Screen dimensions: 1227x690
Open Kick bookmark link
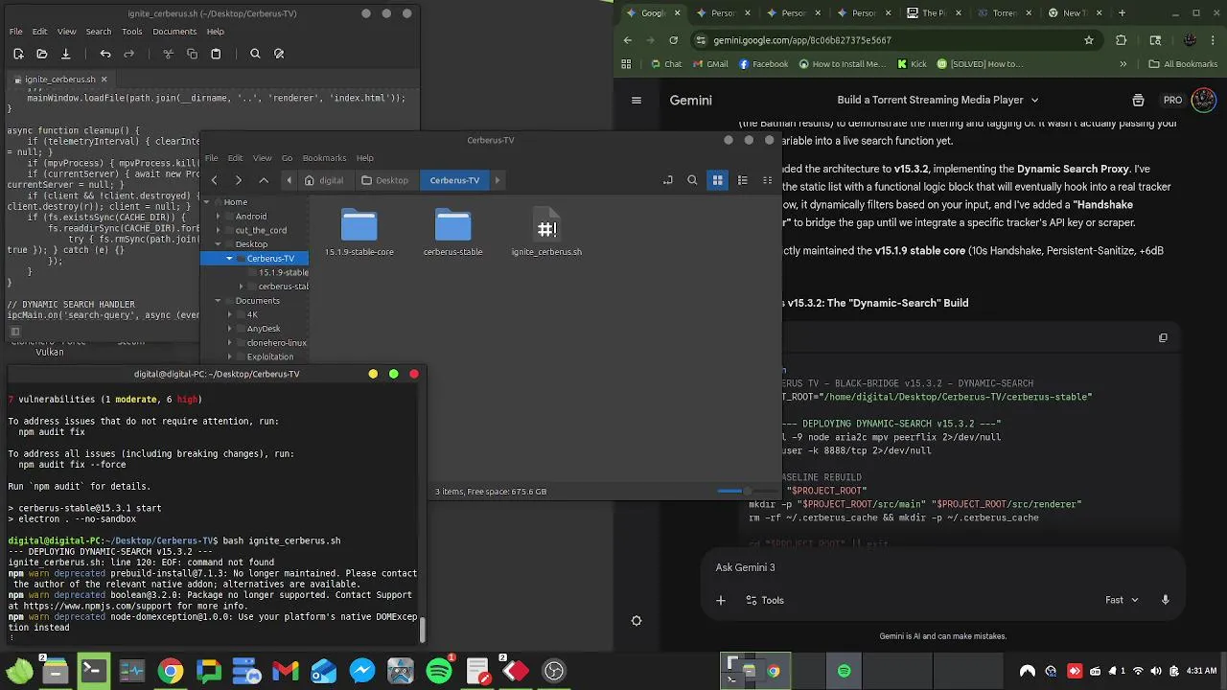pyautogui.click(x=912, y=64)
